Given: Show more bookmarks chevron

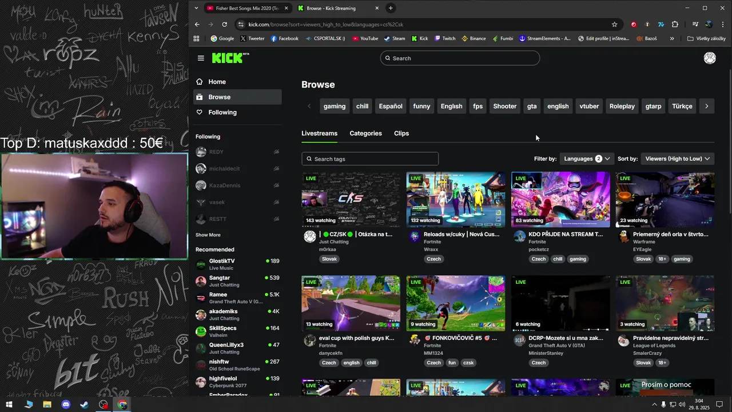Looking at the screenshot, I should tap(672, 38).
